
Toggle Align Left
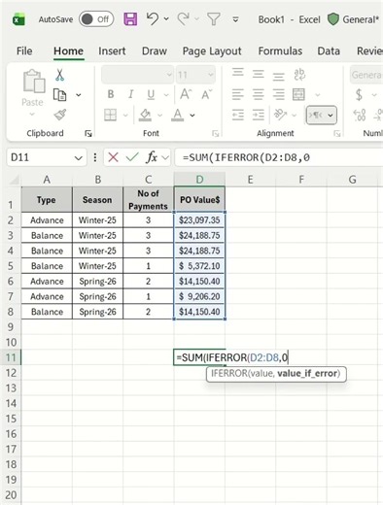238,94
